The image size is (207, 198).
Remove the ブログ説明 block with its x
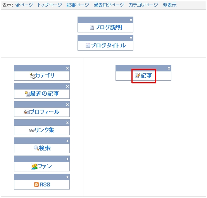(131, 20)
